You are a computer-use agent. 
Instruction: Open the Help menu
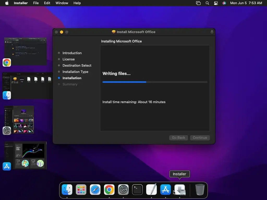[77, 3]
